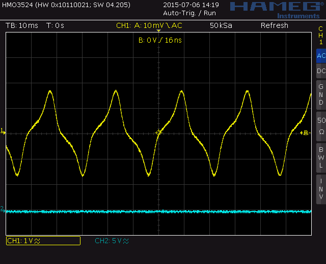Click the trigger level marker on right edge

click(306, 133)
